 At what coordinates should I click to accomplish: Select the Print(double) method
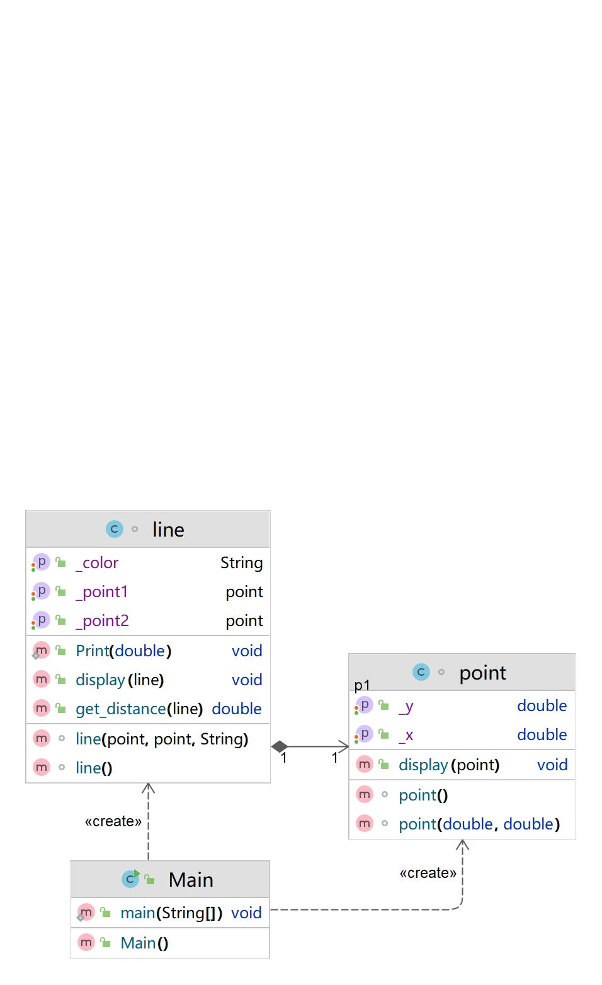click(123, 651)
